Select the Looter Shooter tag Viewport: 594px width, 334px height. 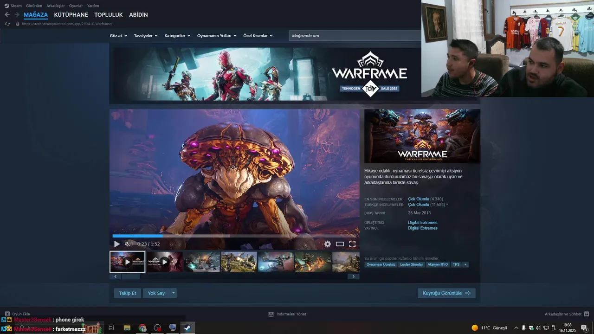412,264
